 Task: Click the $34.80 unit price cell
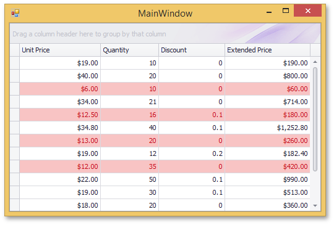[x=60, y=128]
